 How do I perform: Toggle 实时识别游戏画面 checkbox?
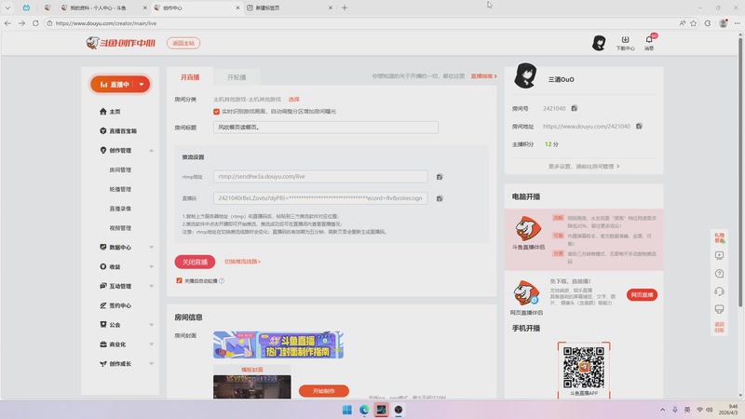pyautogui.click(x=216, y=112)
